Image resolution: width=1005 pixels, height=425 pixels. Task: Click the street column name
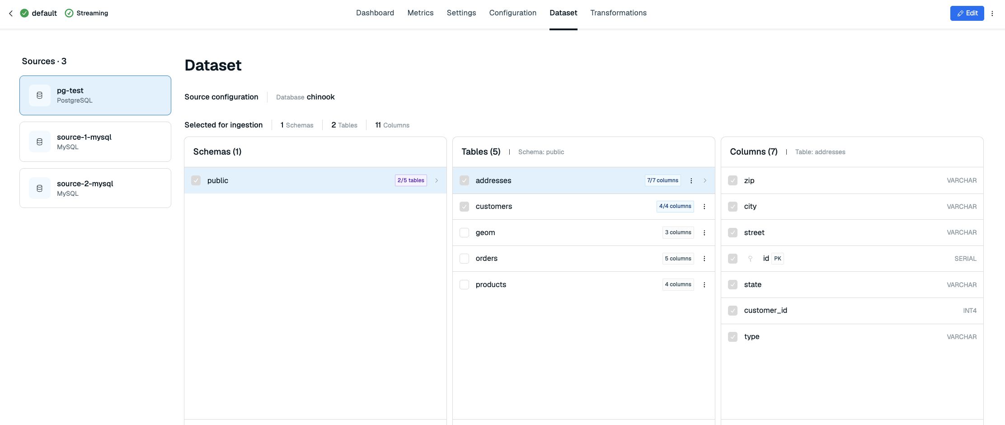tap(754, 233)
